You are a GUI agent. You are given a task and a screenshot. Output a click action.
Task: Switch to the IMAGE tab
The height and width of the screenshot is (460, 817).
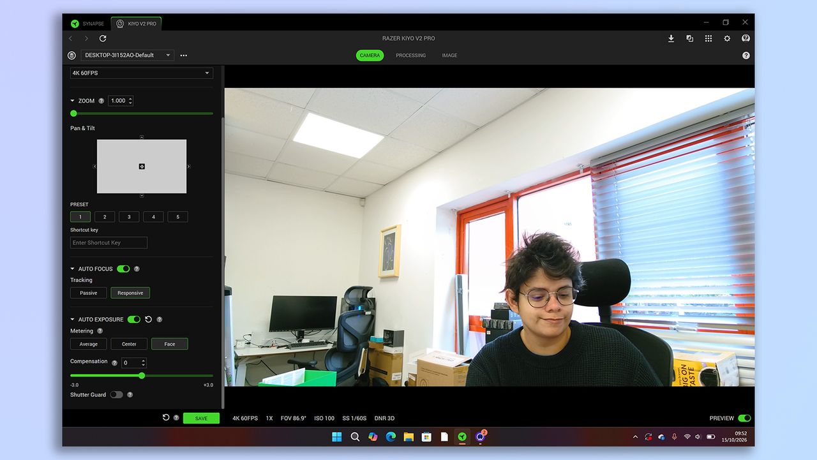pyautogui.click(x=449, y=56)
